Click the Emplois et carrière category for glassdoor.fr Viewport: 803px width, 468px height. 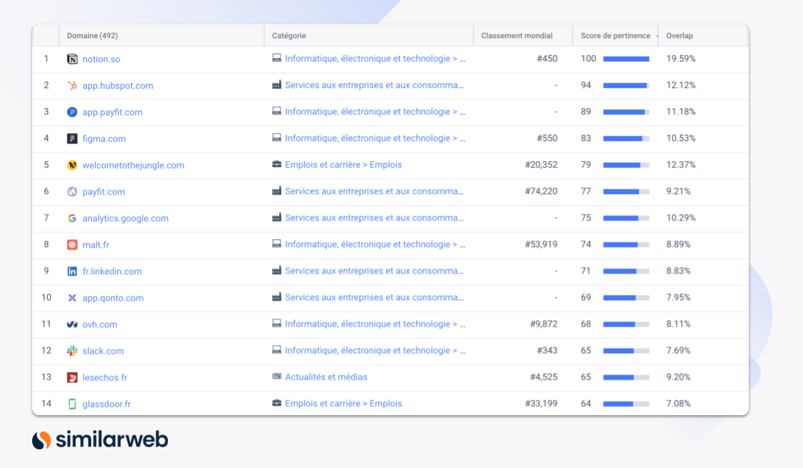pyautogui.click(x=343, y=404)
